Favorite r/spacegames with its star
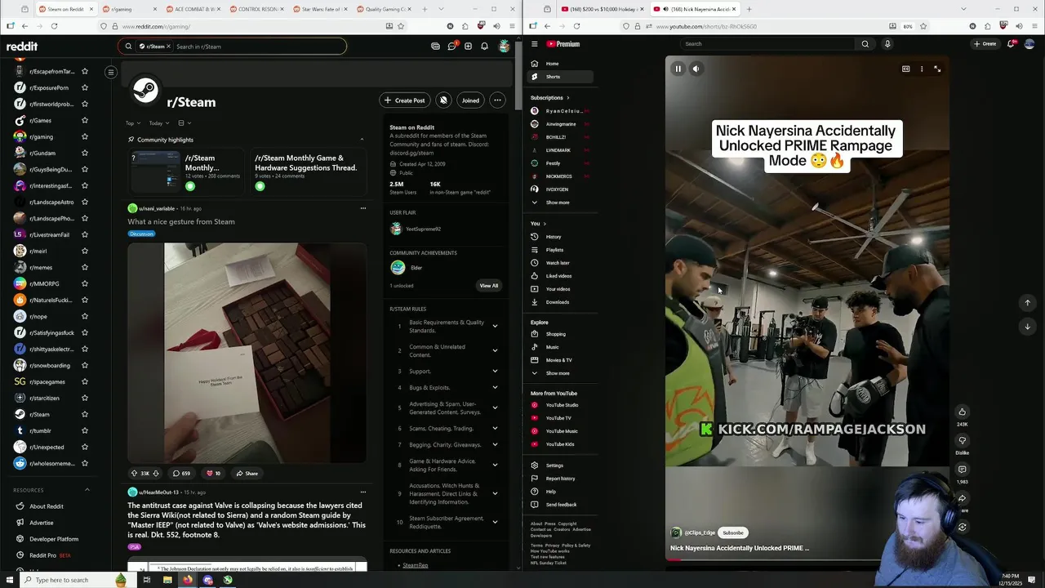Image resolution: width=1045 pixels, height=588 pixels. point(84,381)
